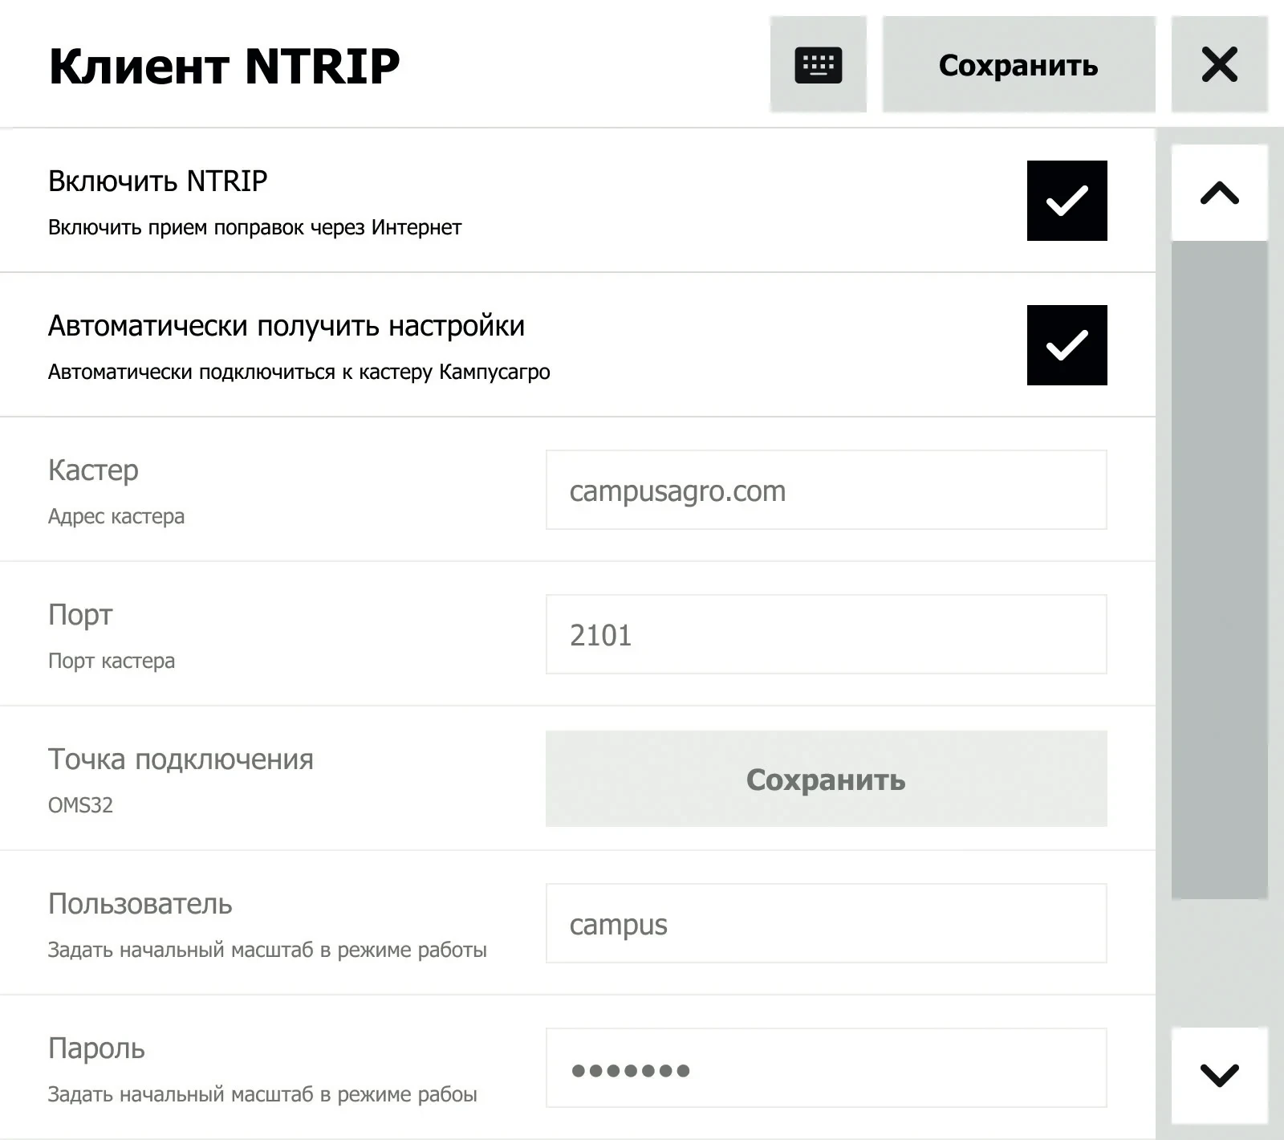Toggle the Включить NTRIP checkbox
This screenshot has height=1140, width=1284.
(1067, 201)
